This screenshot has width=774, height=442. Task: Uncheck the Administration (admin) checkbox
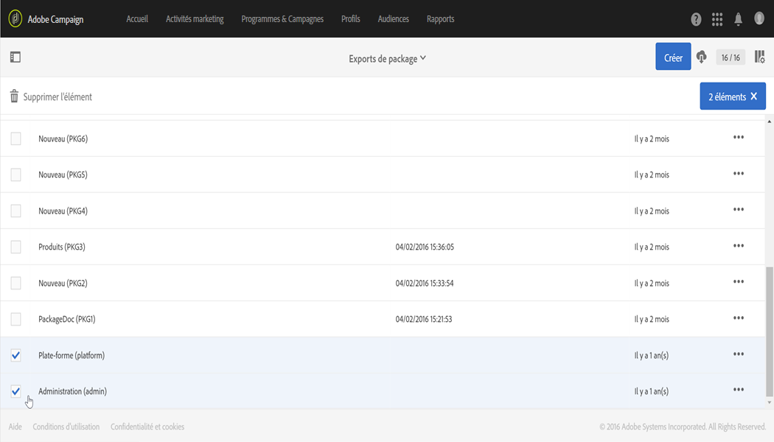click(15, 391)
